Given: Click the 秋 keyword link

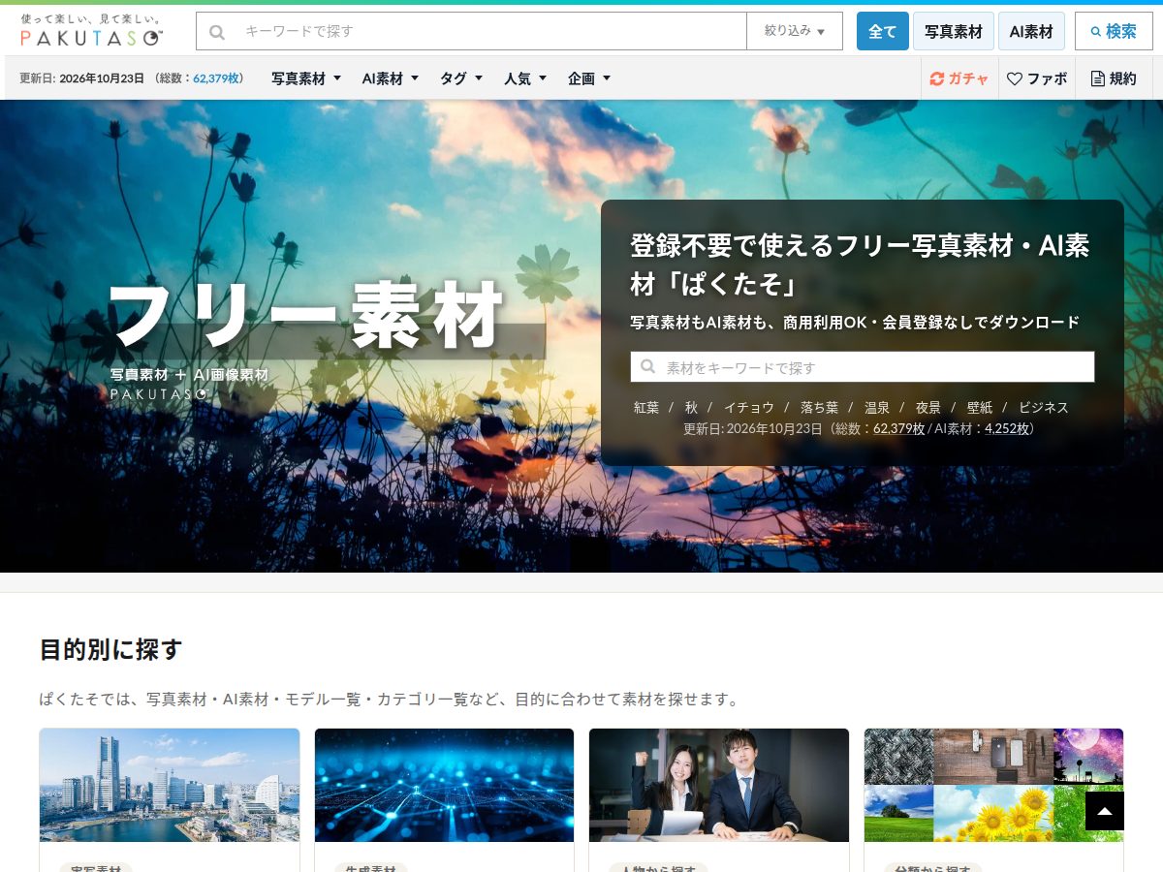Looking at the screenshot, I should 691,407.
